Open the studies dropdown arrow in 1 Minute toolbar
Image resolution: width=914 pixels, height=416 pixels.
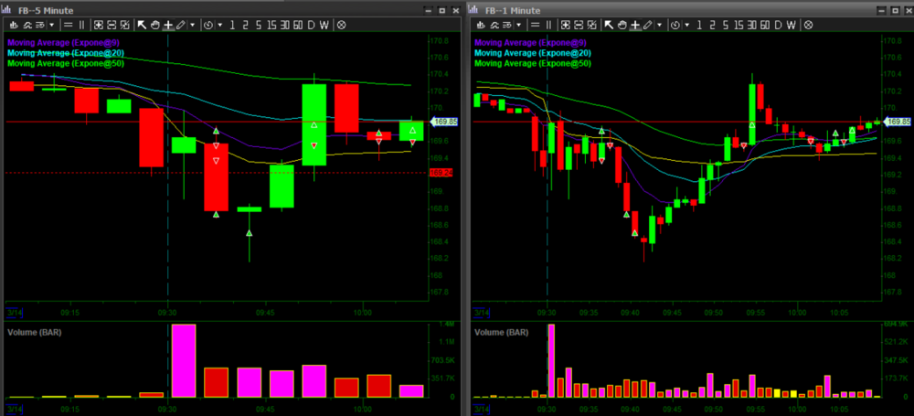518,25
